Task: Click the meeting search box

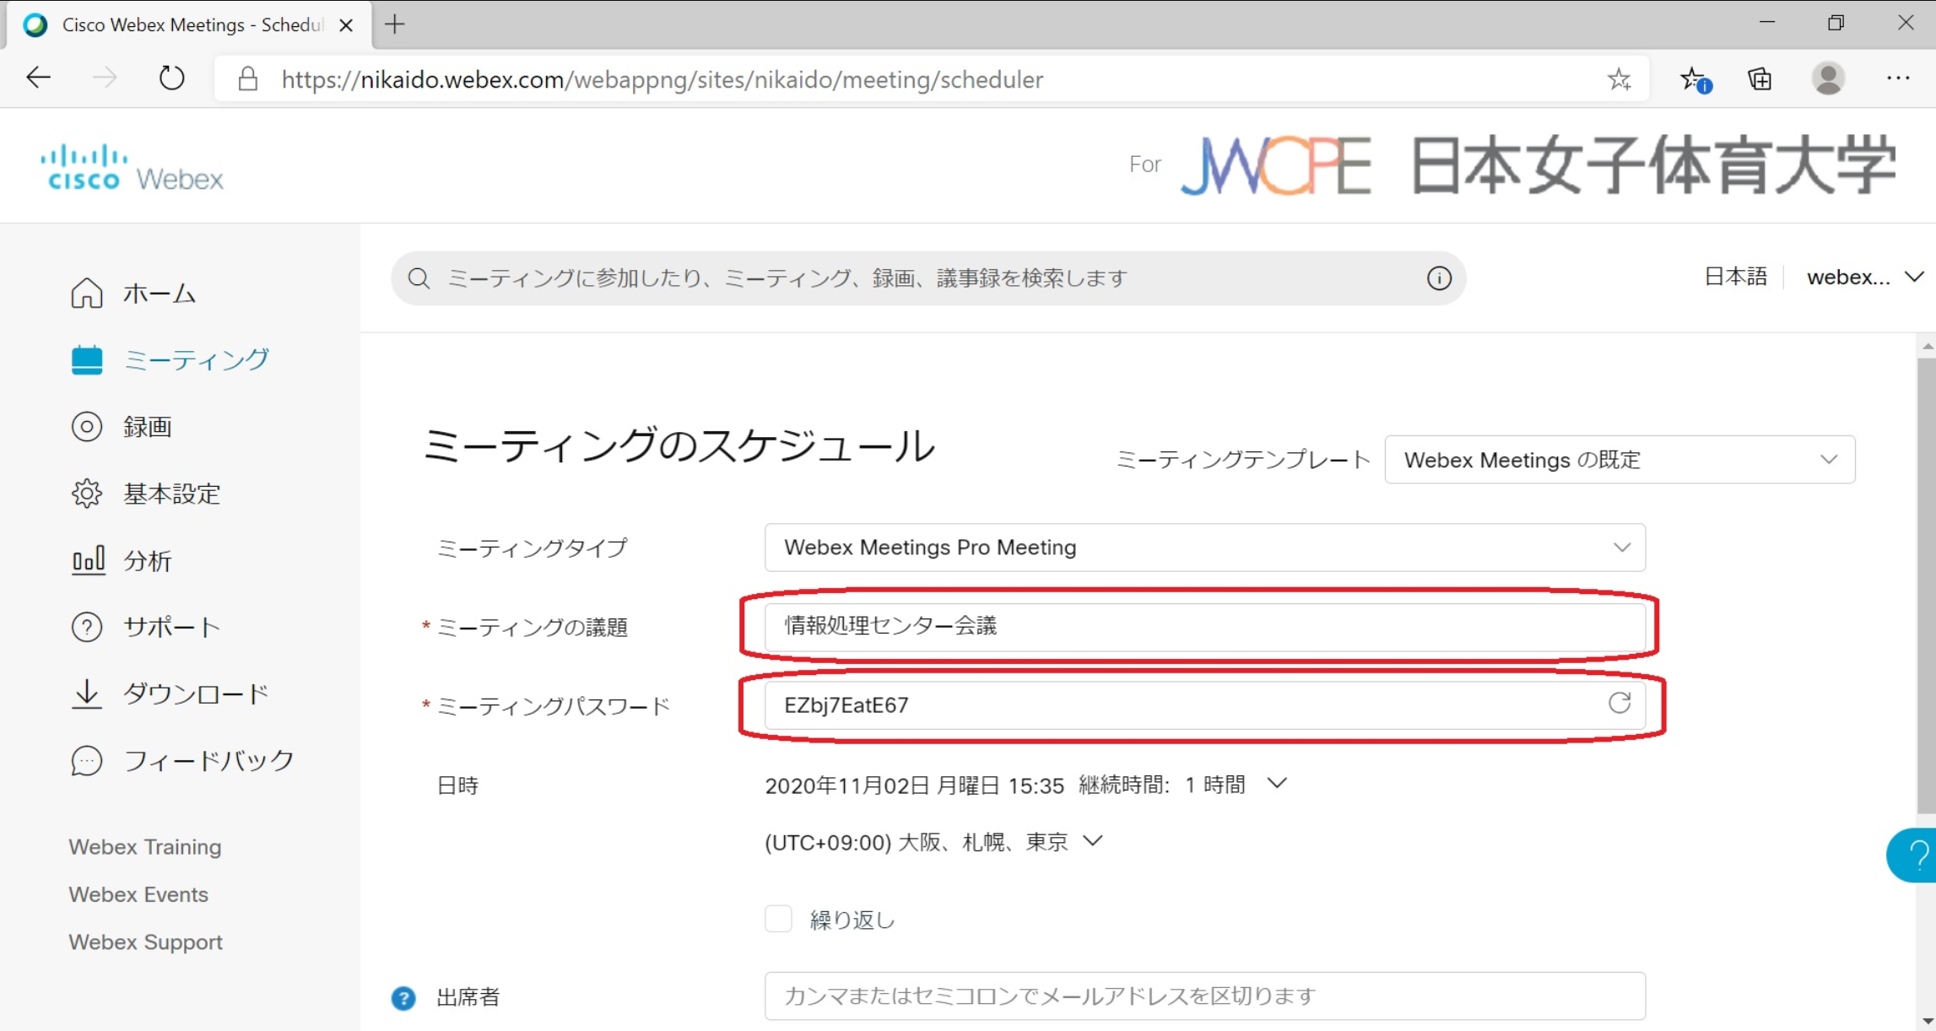Action: pyautogui.click(x=928, y=278)
